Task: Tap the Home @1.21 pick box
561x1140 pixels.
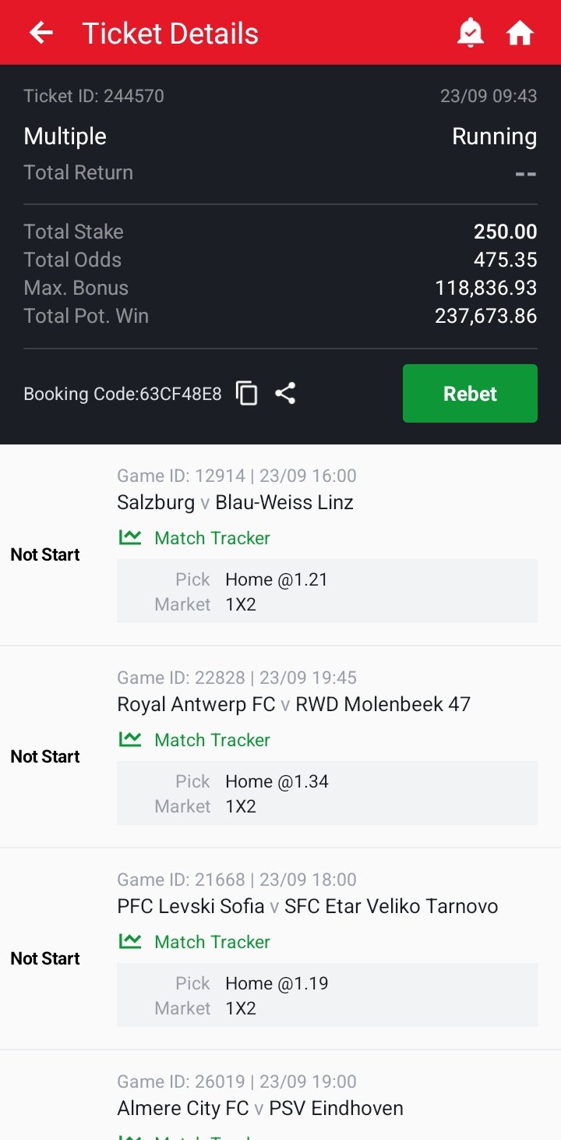Action: point(326,591)
